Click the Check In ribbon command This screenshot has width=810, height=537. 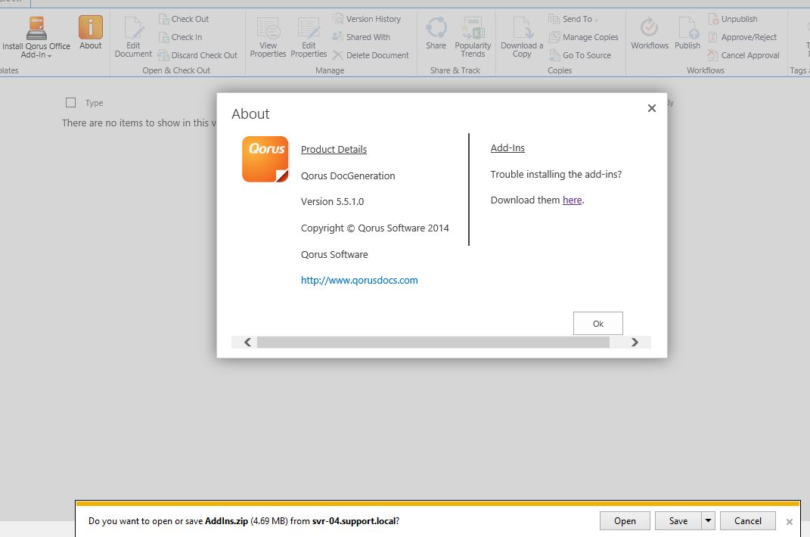tap(180, 37)
